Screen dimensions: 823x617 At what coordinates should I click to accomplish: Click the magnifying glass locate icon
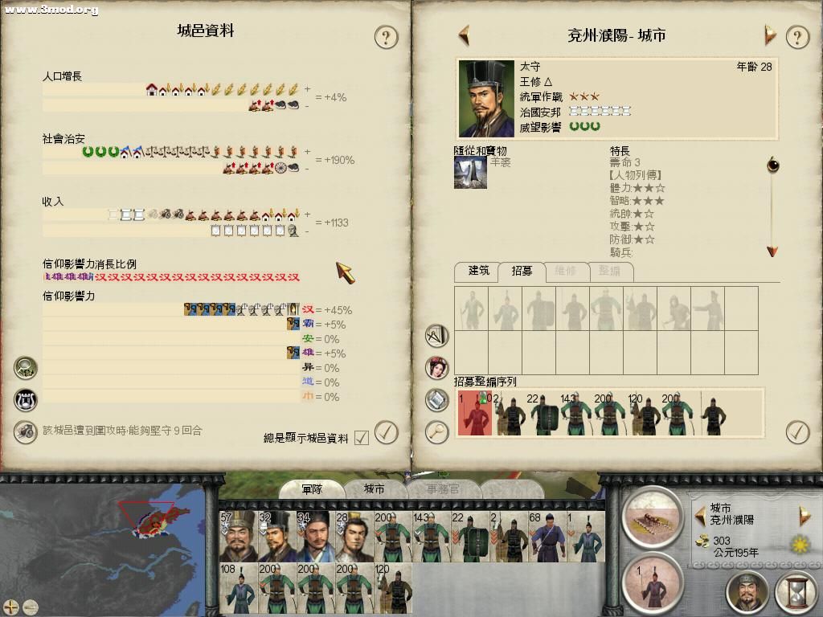click(436, 431)
